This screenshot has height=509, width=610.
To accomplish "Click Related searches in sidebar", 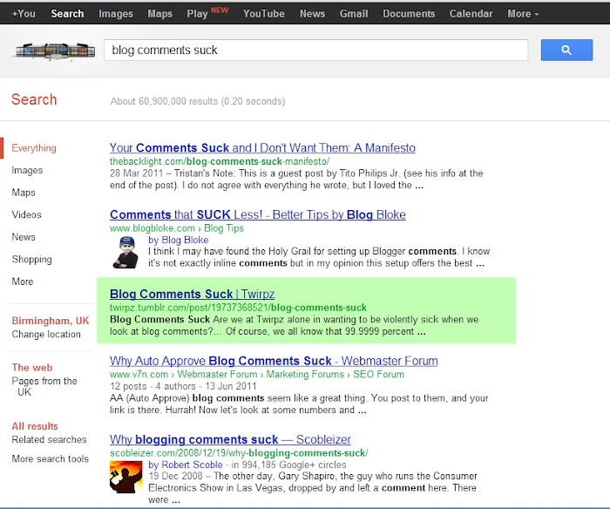I will [49, 439].
